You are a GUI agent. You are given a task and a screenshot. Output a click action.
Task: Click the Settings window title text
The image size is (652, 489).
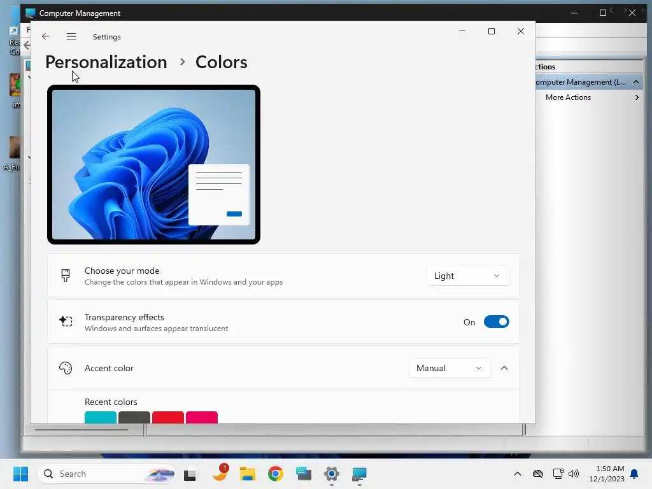click(x=107, y=36)
